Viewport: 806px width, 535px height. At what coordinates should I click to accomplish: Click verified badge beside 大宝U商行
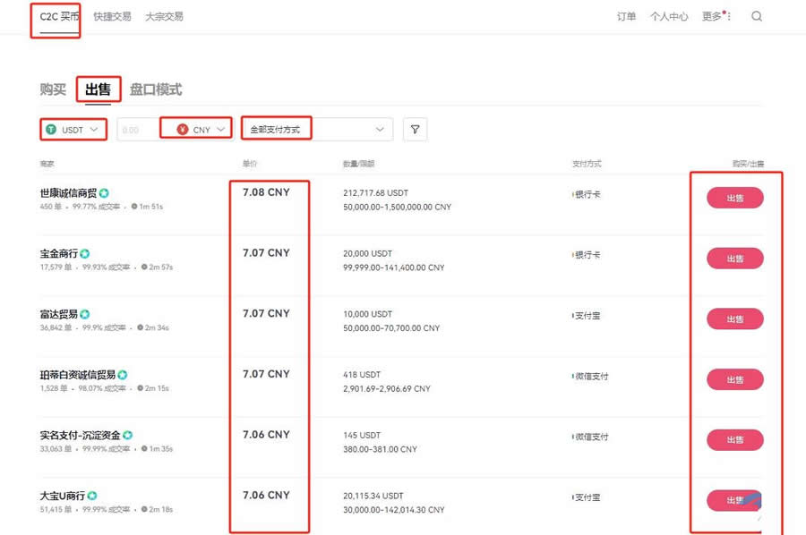[x=92, y=496]
